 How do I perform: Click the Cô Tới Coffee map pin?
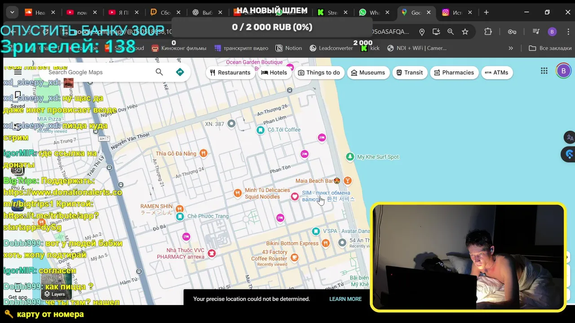pos(260,130)
